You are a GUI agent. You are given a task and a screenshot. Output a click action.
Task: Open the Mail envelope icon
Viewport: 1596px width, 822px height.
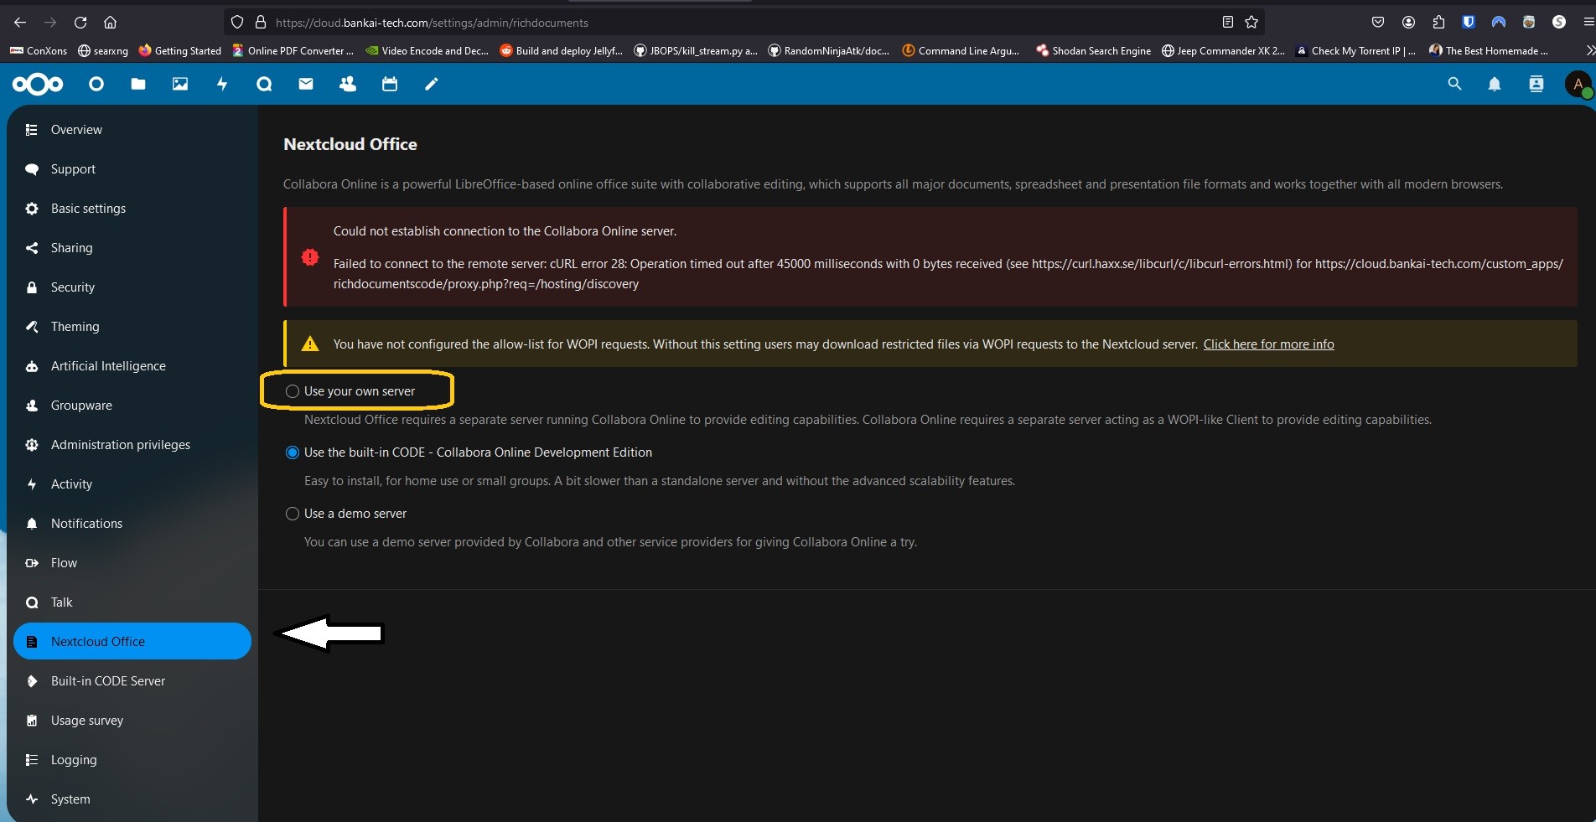click(x=306, y=84)
